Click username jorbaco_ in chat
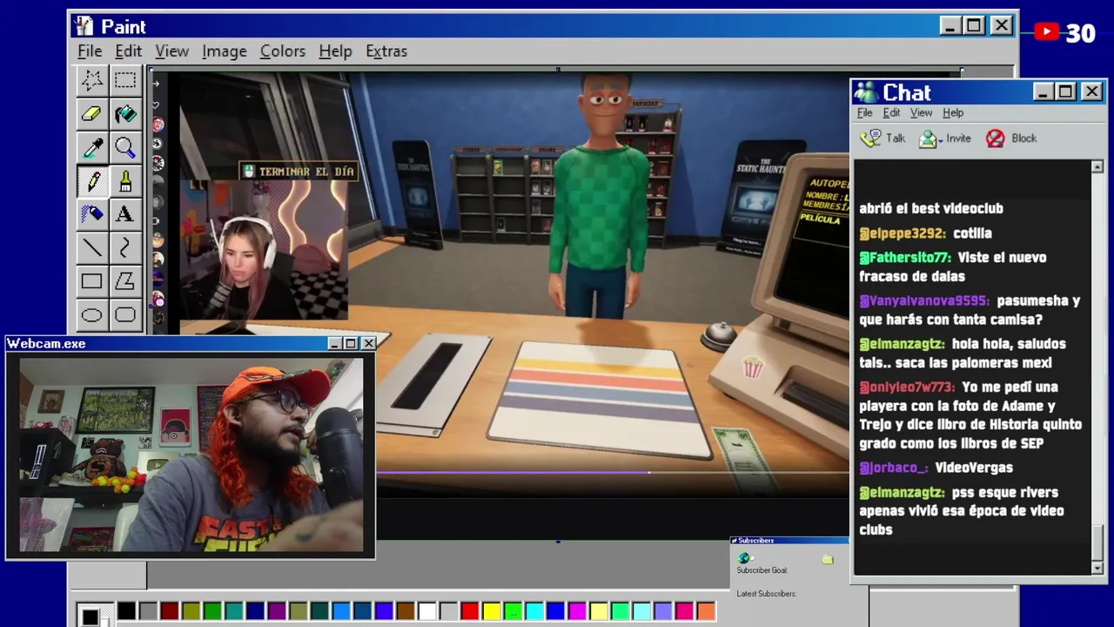Viewport: 1114px width, 627px height. tap(894, 469)
